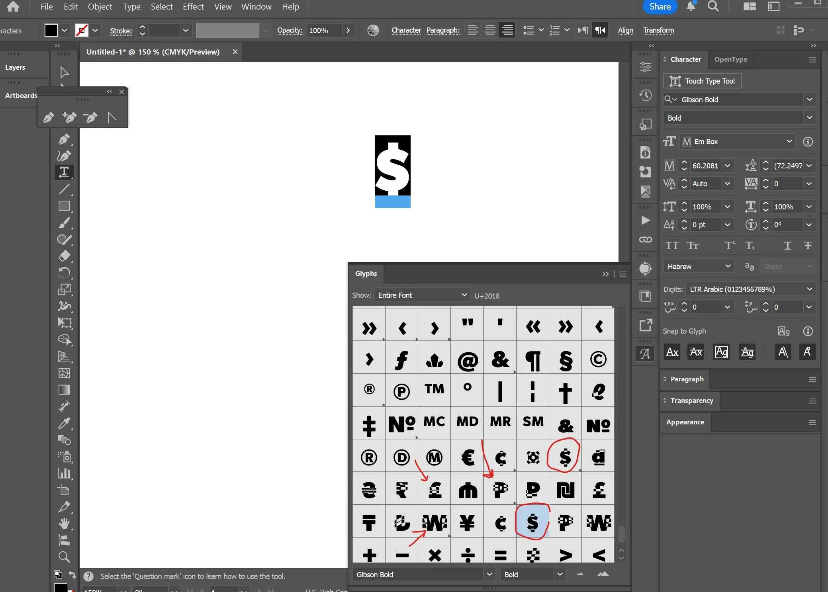Image resolution: width=828 pixels, height=592 pixels.
Task: Open the search icon in top bar
Action: pos(713,6)
